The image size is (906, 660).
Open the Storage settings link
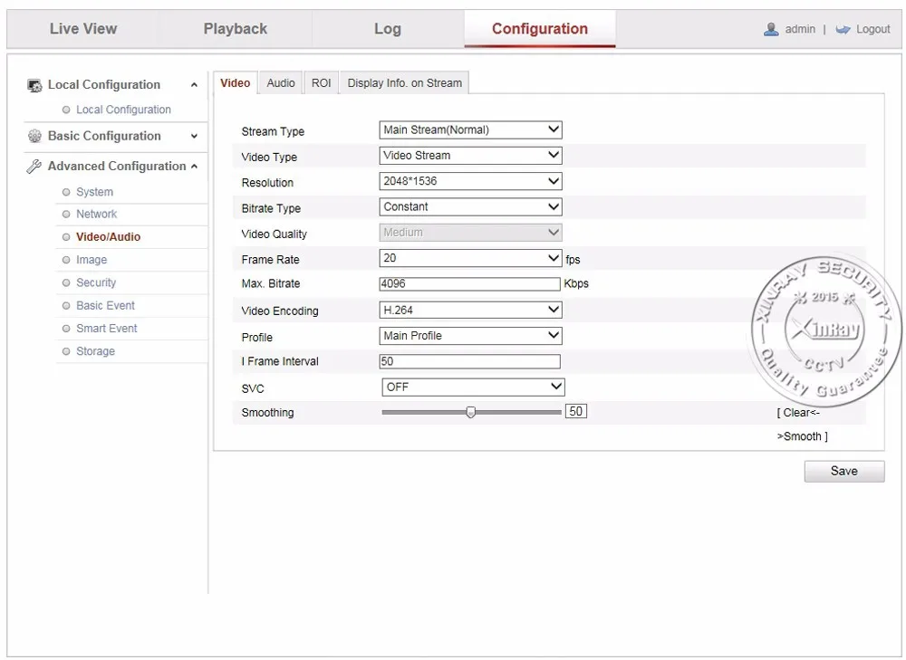tap(95, 351)
